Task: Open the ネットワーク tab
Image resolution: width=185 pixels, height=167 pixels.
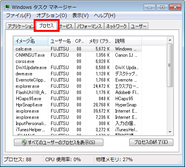Action: coord(116,26)
